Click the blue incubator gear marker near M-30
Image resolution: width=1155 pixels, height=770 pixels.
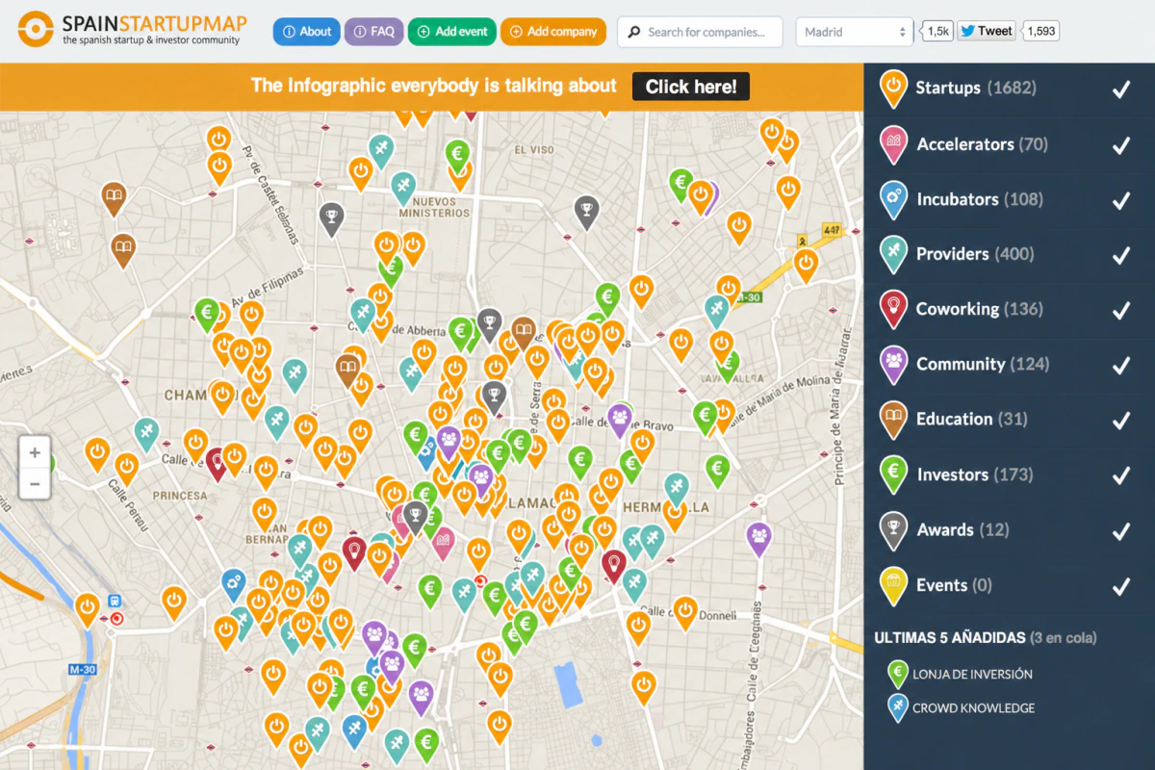coord(233,584)
